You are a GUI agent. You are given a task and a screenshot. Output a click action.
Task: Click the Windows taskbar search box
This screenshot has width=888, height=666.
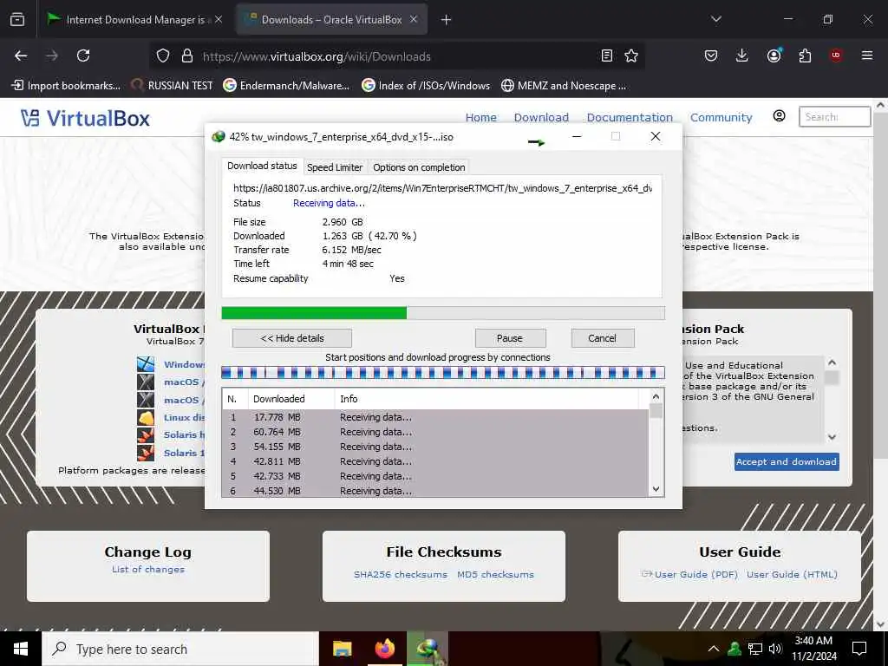click(x=180, y=649)
